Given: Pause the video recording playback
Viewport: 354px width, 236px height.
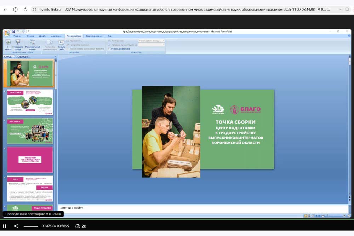Looking at the screenshot, I should click(5, 226).
